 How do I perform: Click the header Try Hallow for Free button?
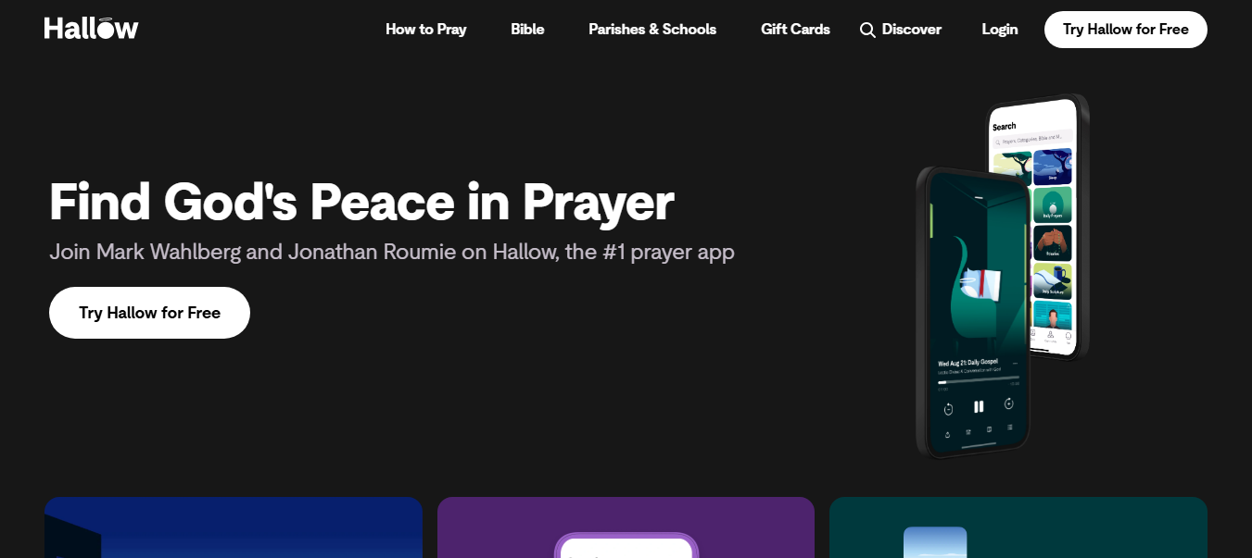click(1125, 30)
